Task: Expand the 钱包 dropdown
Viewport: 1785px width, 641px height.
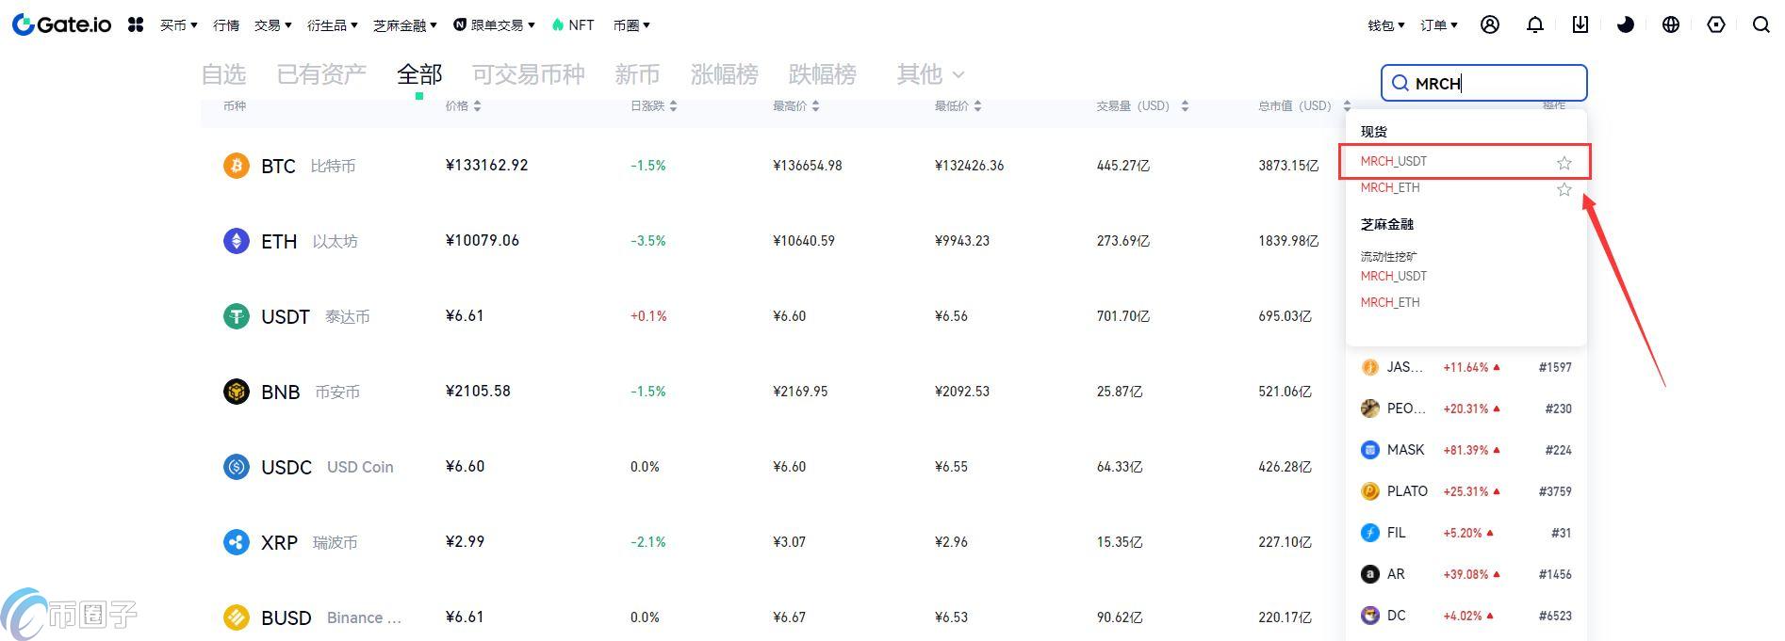Action: point(1386,25)
